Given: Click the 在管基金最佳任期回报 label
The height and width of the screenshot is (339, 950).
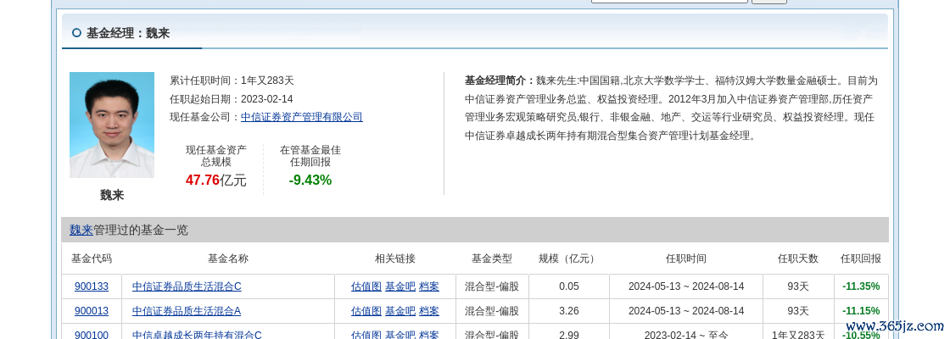Looking at the screenshot, I should [310, 156].
